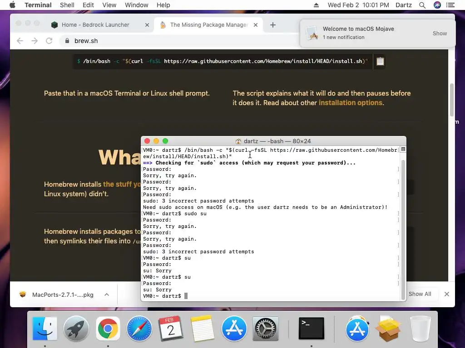
Task: Open Notification Center list icon
Action: click(450, 5)
